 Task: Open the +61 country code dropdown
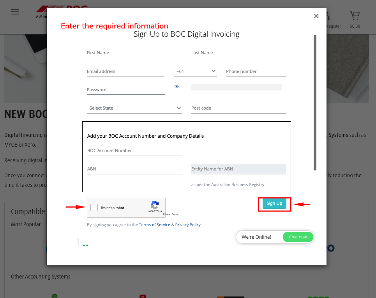pos(195,71)
